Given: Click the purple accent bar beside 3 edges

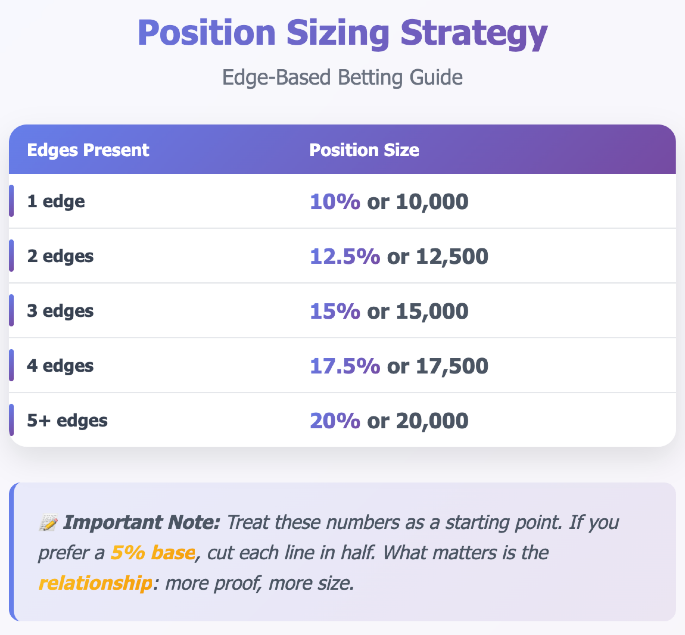Looking at the screenshot, I should tap(11, 310).
